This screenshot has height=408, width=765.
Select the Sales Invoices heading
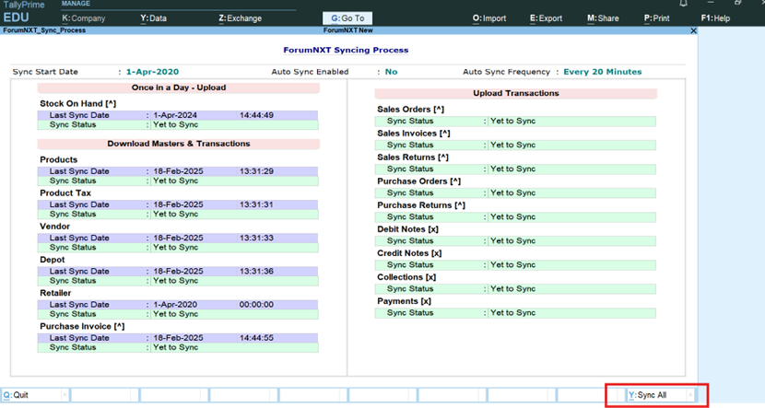[x=413, y=133]
